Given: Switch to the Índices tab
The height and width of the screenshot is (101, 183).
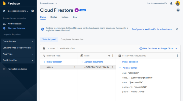Looking at the screenshot, I should pos(65,17).
